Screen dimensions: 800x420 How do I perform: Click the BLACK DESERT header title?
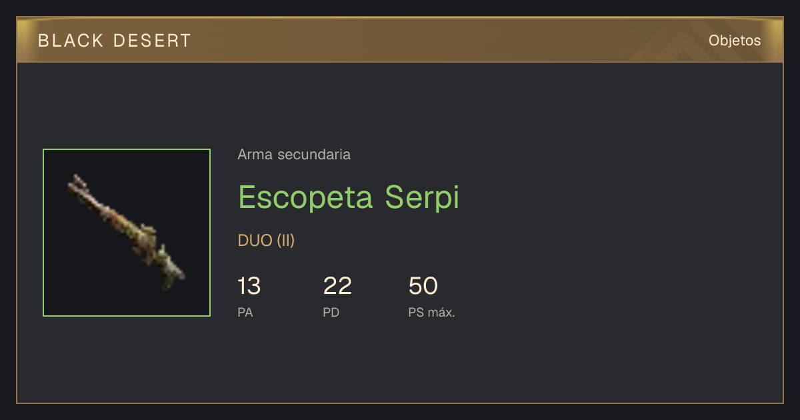pyautogui.click(x=115, y=41)
